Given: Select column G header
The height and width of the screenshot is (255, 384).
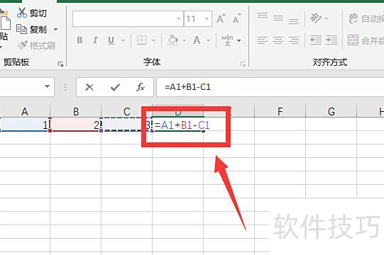Looking at the screenshot, I should click(x=331, y=111).
